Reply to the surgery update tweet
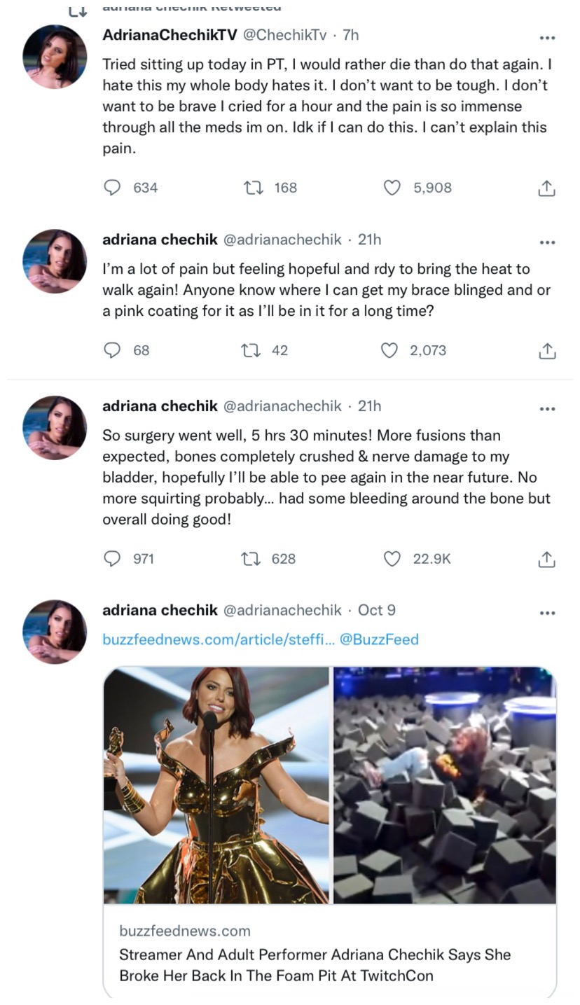The width and height of the screenshot is (580, 1005). 112,559
